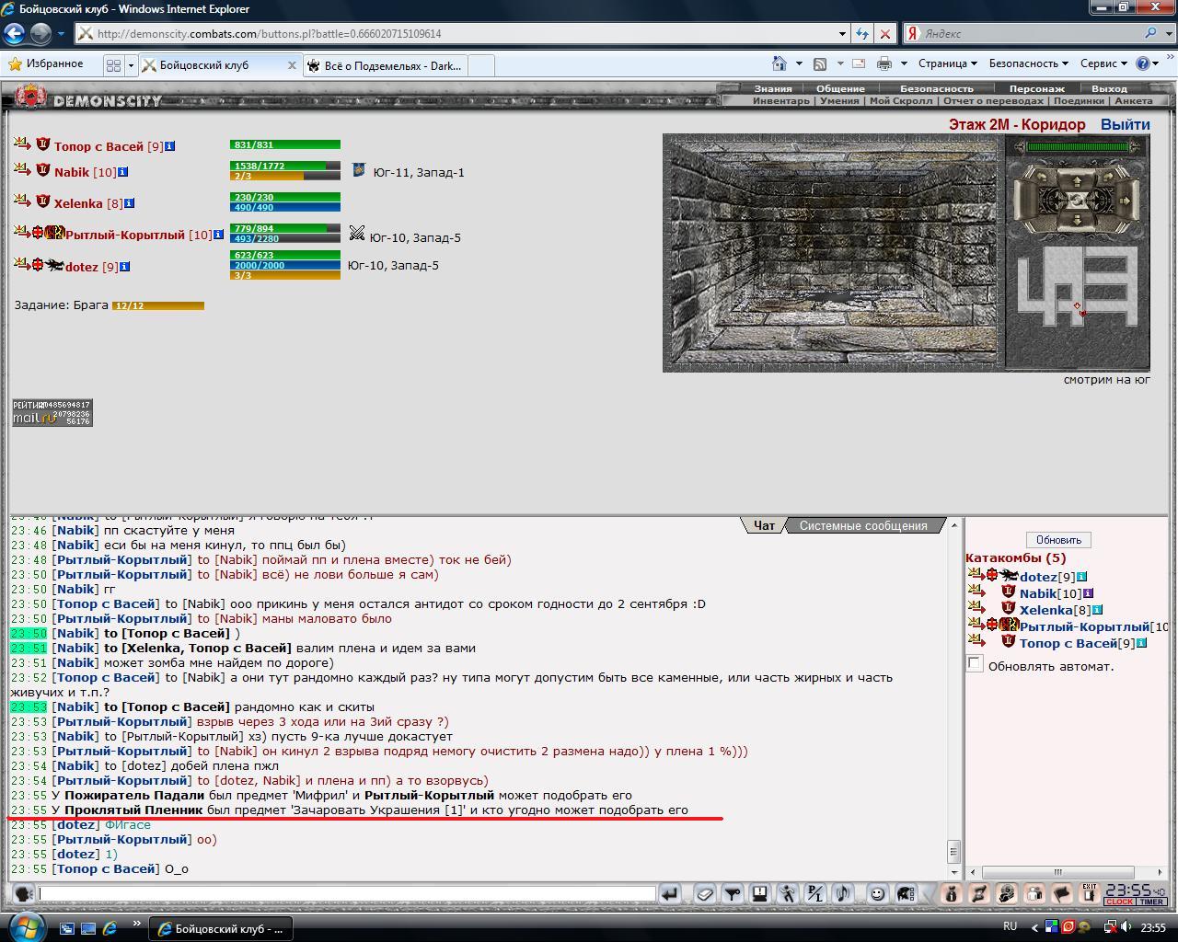Open info icon next to Nabik [10]
Viewport: 1178px width, 942px height.
click(123, 172)
